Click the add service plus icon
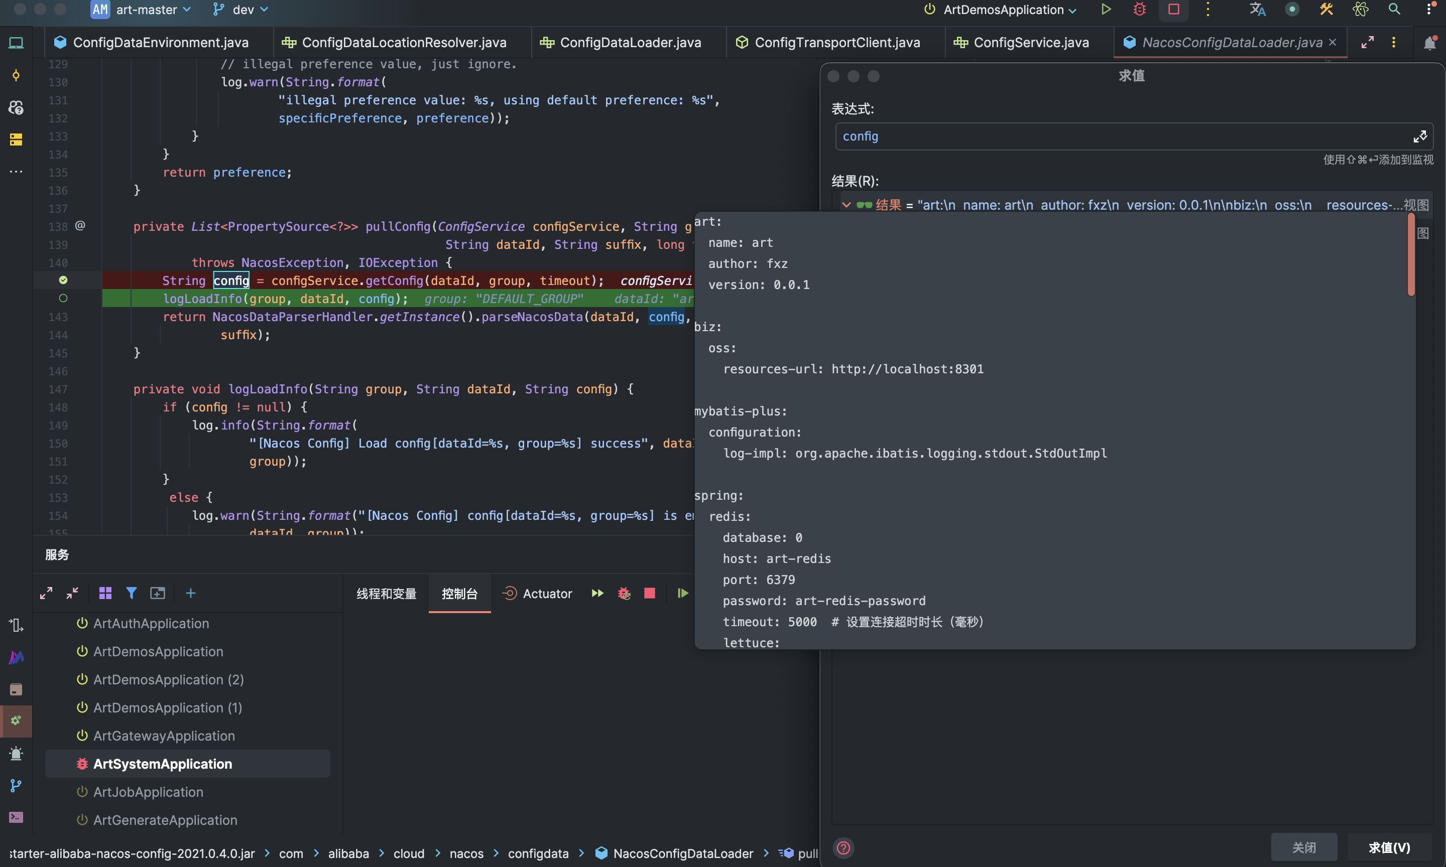The height and width of the screenshot is (867, 1446). pos(190,593)
